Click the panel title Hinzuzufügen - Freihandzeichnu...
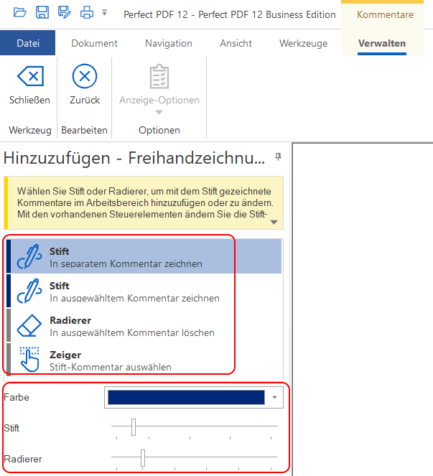The height and width of the screenshot is (476, 433). 134,158
